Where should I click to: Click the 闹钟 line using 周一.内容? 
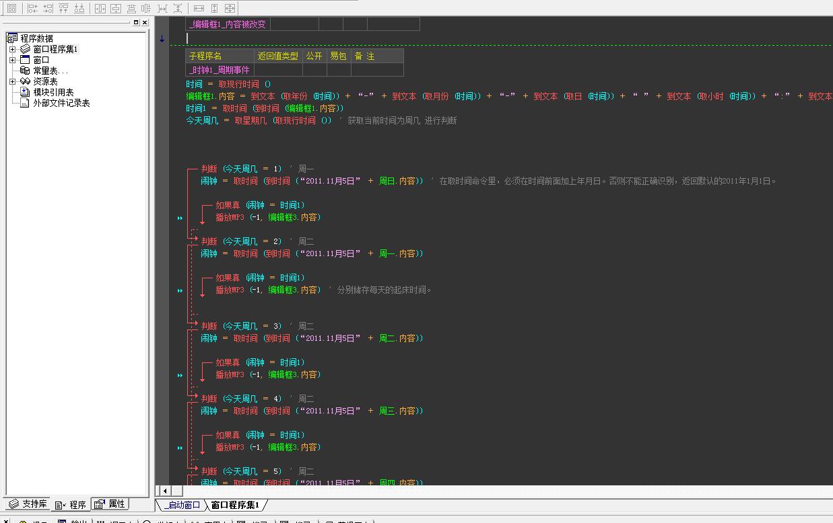point(312,253)
